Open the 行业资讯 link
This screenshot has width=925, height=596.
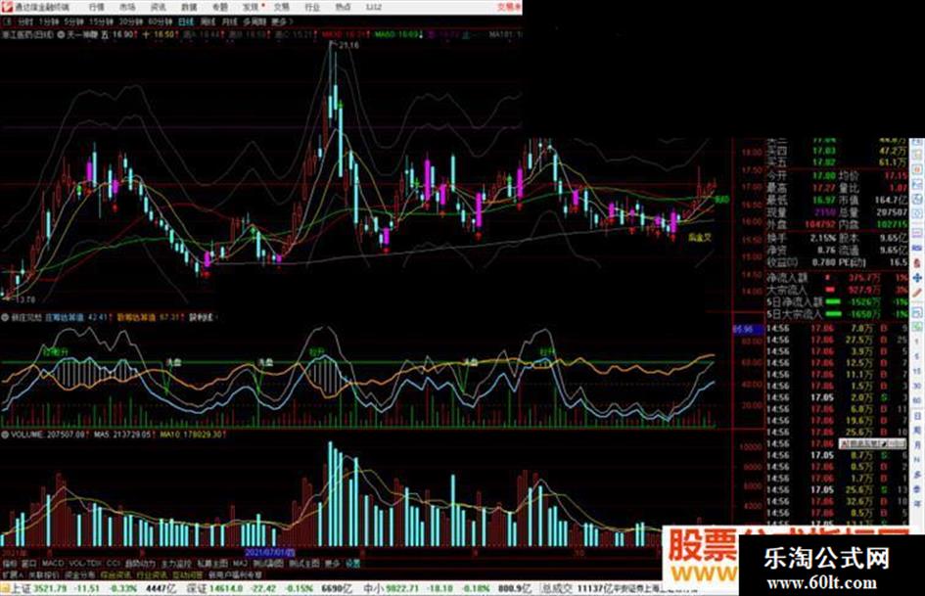click(x=152, y=574)
